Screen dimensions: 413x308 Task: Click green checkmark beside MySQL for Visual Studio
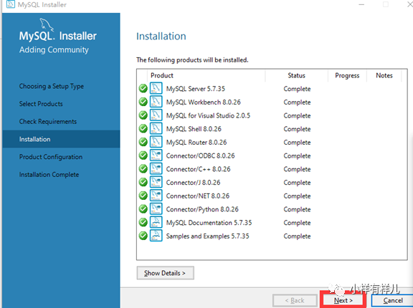click(x=143, y=115)
